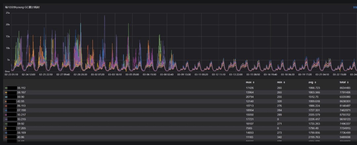
Task: Click legend series label ending 40.86
Action: 21,137
